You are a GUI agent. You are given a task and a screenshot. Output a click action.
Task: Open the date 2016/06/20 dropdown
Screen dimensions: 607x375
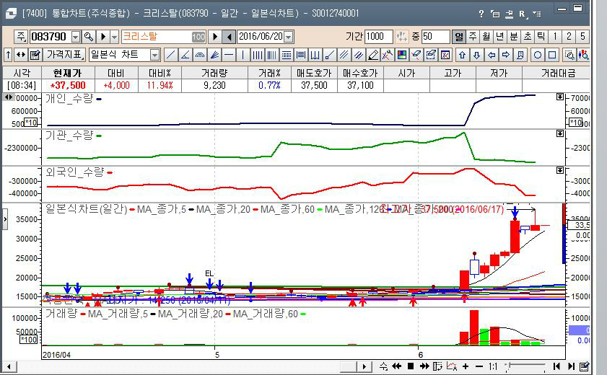coord(289,37)
